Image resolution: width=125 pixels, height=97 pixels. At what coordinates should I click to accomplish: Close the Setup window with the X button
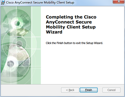click(118, 1)
